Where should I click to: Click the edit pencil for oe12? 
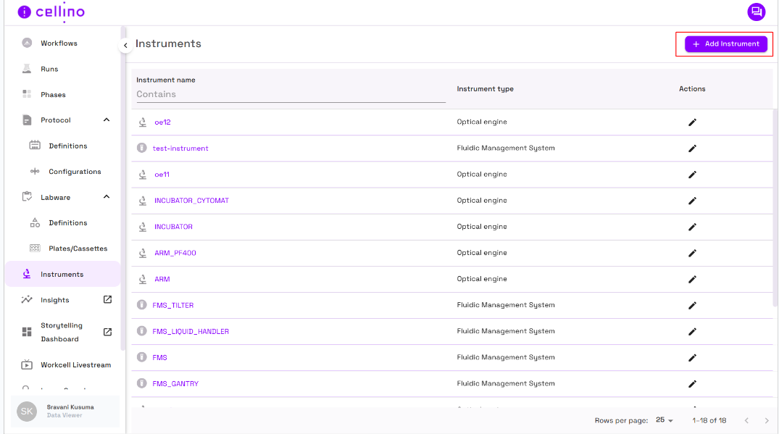(x=692, y=122)
